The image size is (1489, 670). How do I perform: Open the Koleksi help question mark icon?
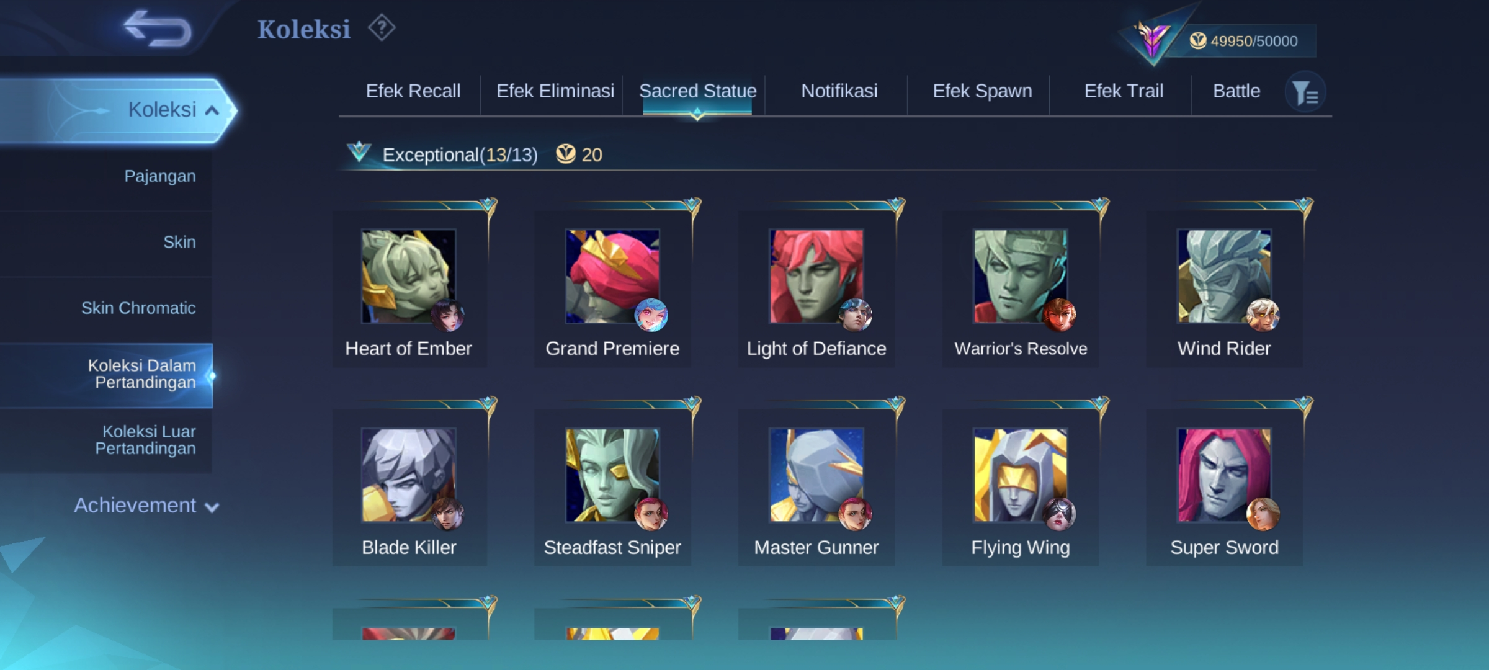click(382, 28)
